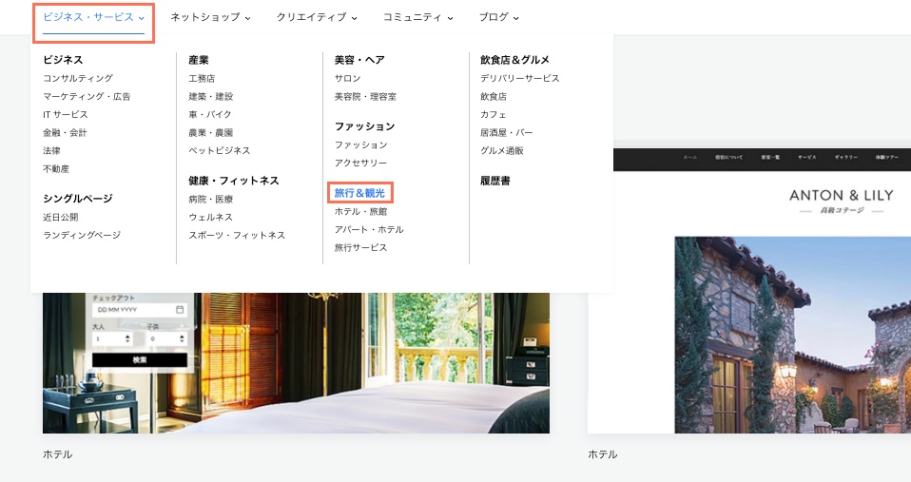Select the 飲食店 sub-item
The width and height of the screenshot is (911, 482).
coord(494,96)
